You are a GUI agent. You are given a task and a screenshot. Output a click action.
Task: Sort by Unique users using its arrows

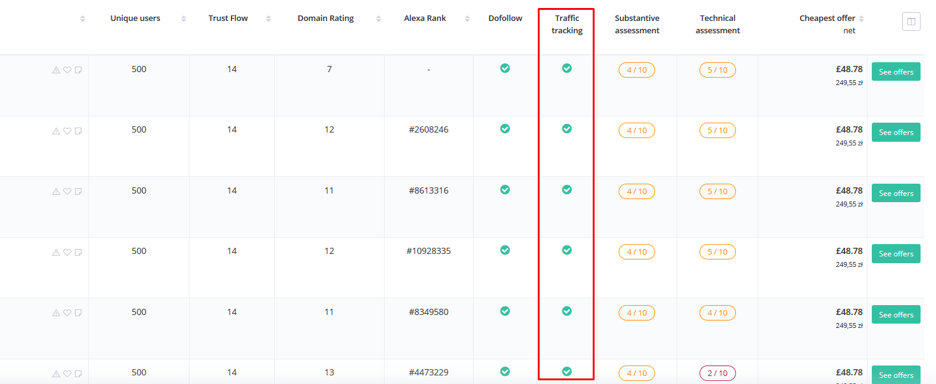click(x=183, y=18)
